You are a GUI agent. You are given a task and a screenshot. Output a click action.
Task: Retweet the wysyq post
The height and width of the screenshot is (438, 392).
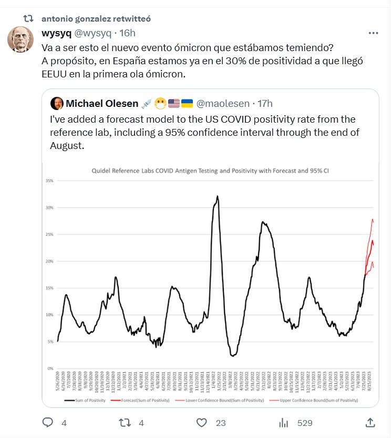point(125,422)
